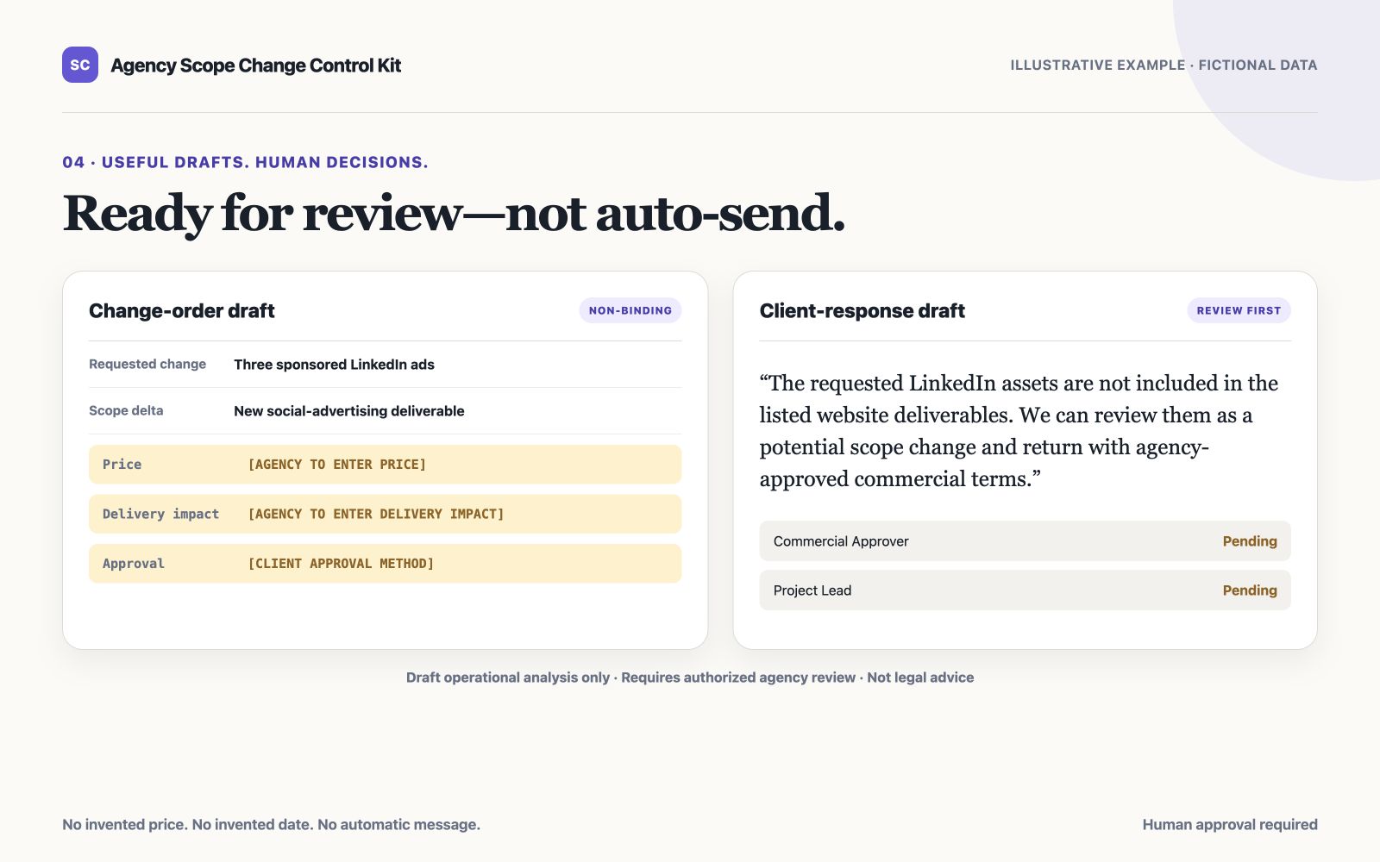This screenshot has width=1380, height=862.
Task: Click the Three sponsored LinkedIn ads value
Action: click(x=335, y=365)
